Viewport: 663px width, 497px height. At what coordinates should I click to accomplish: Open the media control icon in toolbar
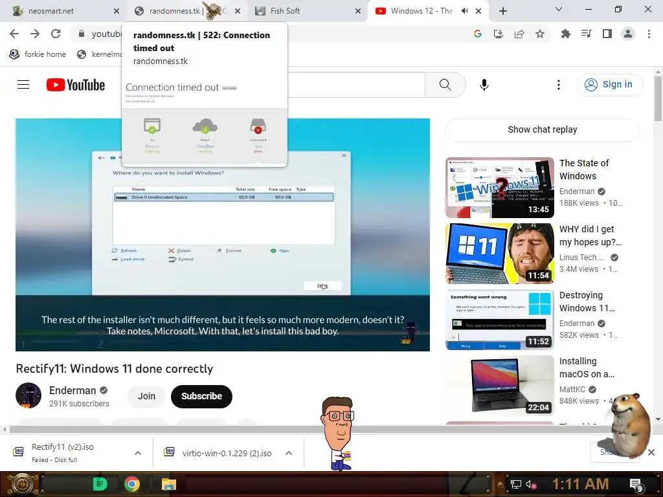(586, 34)
